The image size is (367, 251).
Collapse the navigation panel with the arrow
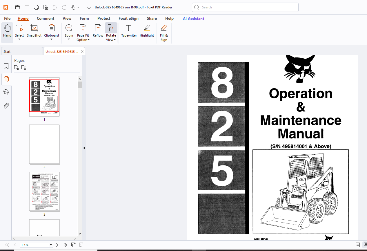click(x=84, y=148)
